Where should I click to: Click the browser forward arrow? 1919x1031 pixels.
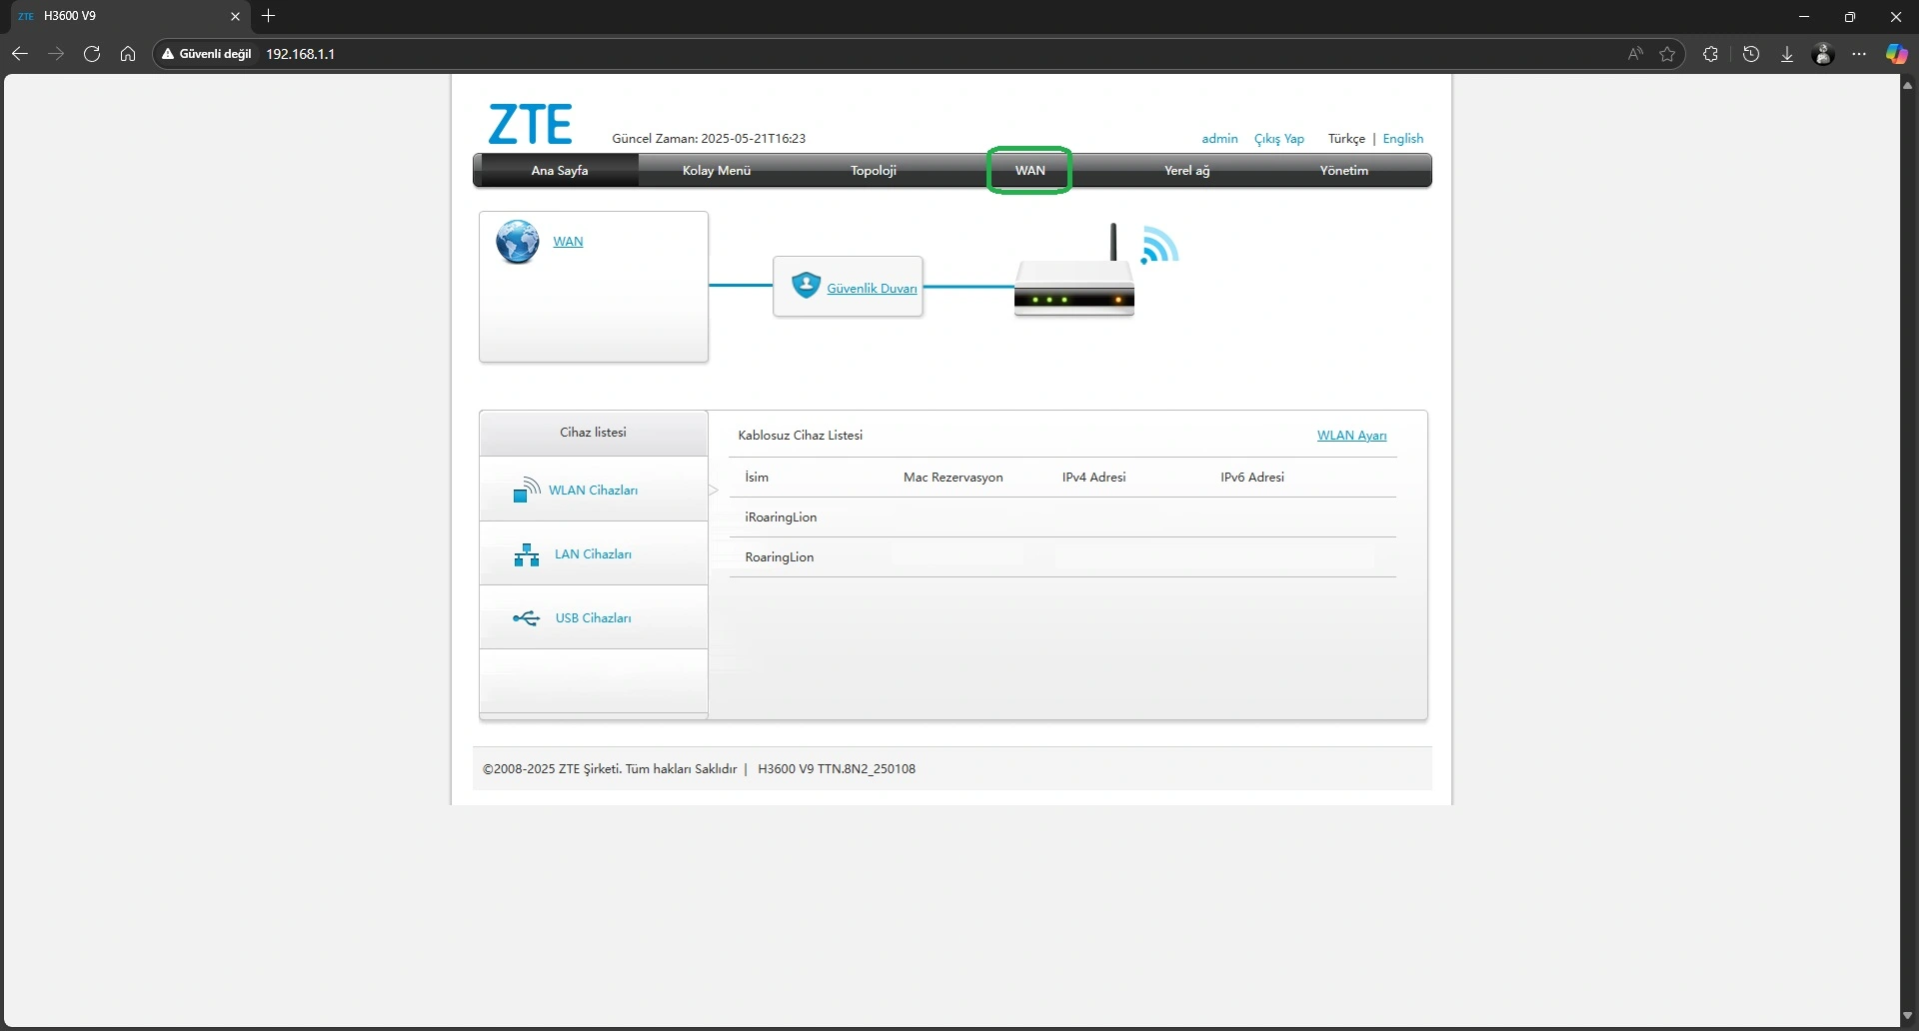click(x=56, y=54)
